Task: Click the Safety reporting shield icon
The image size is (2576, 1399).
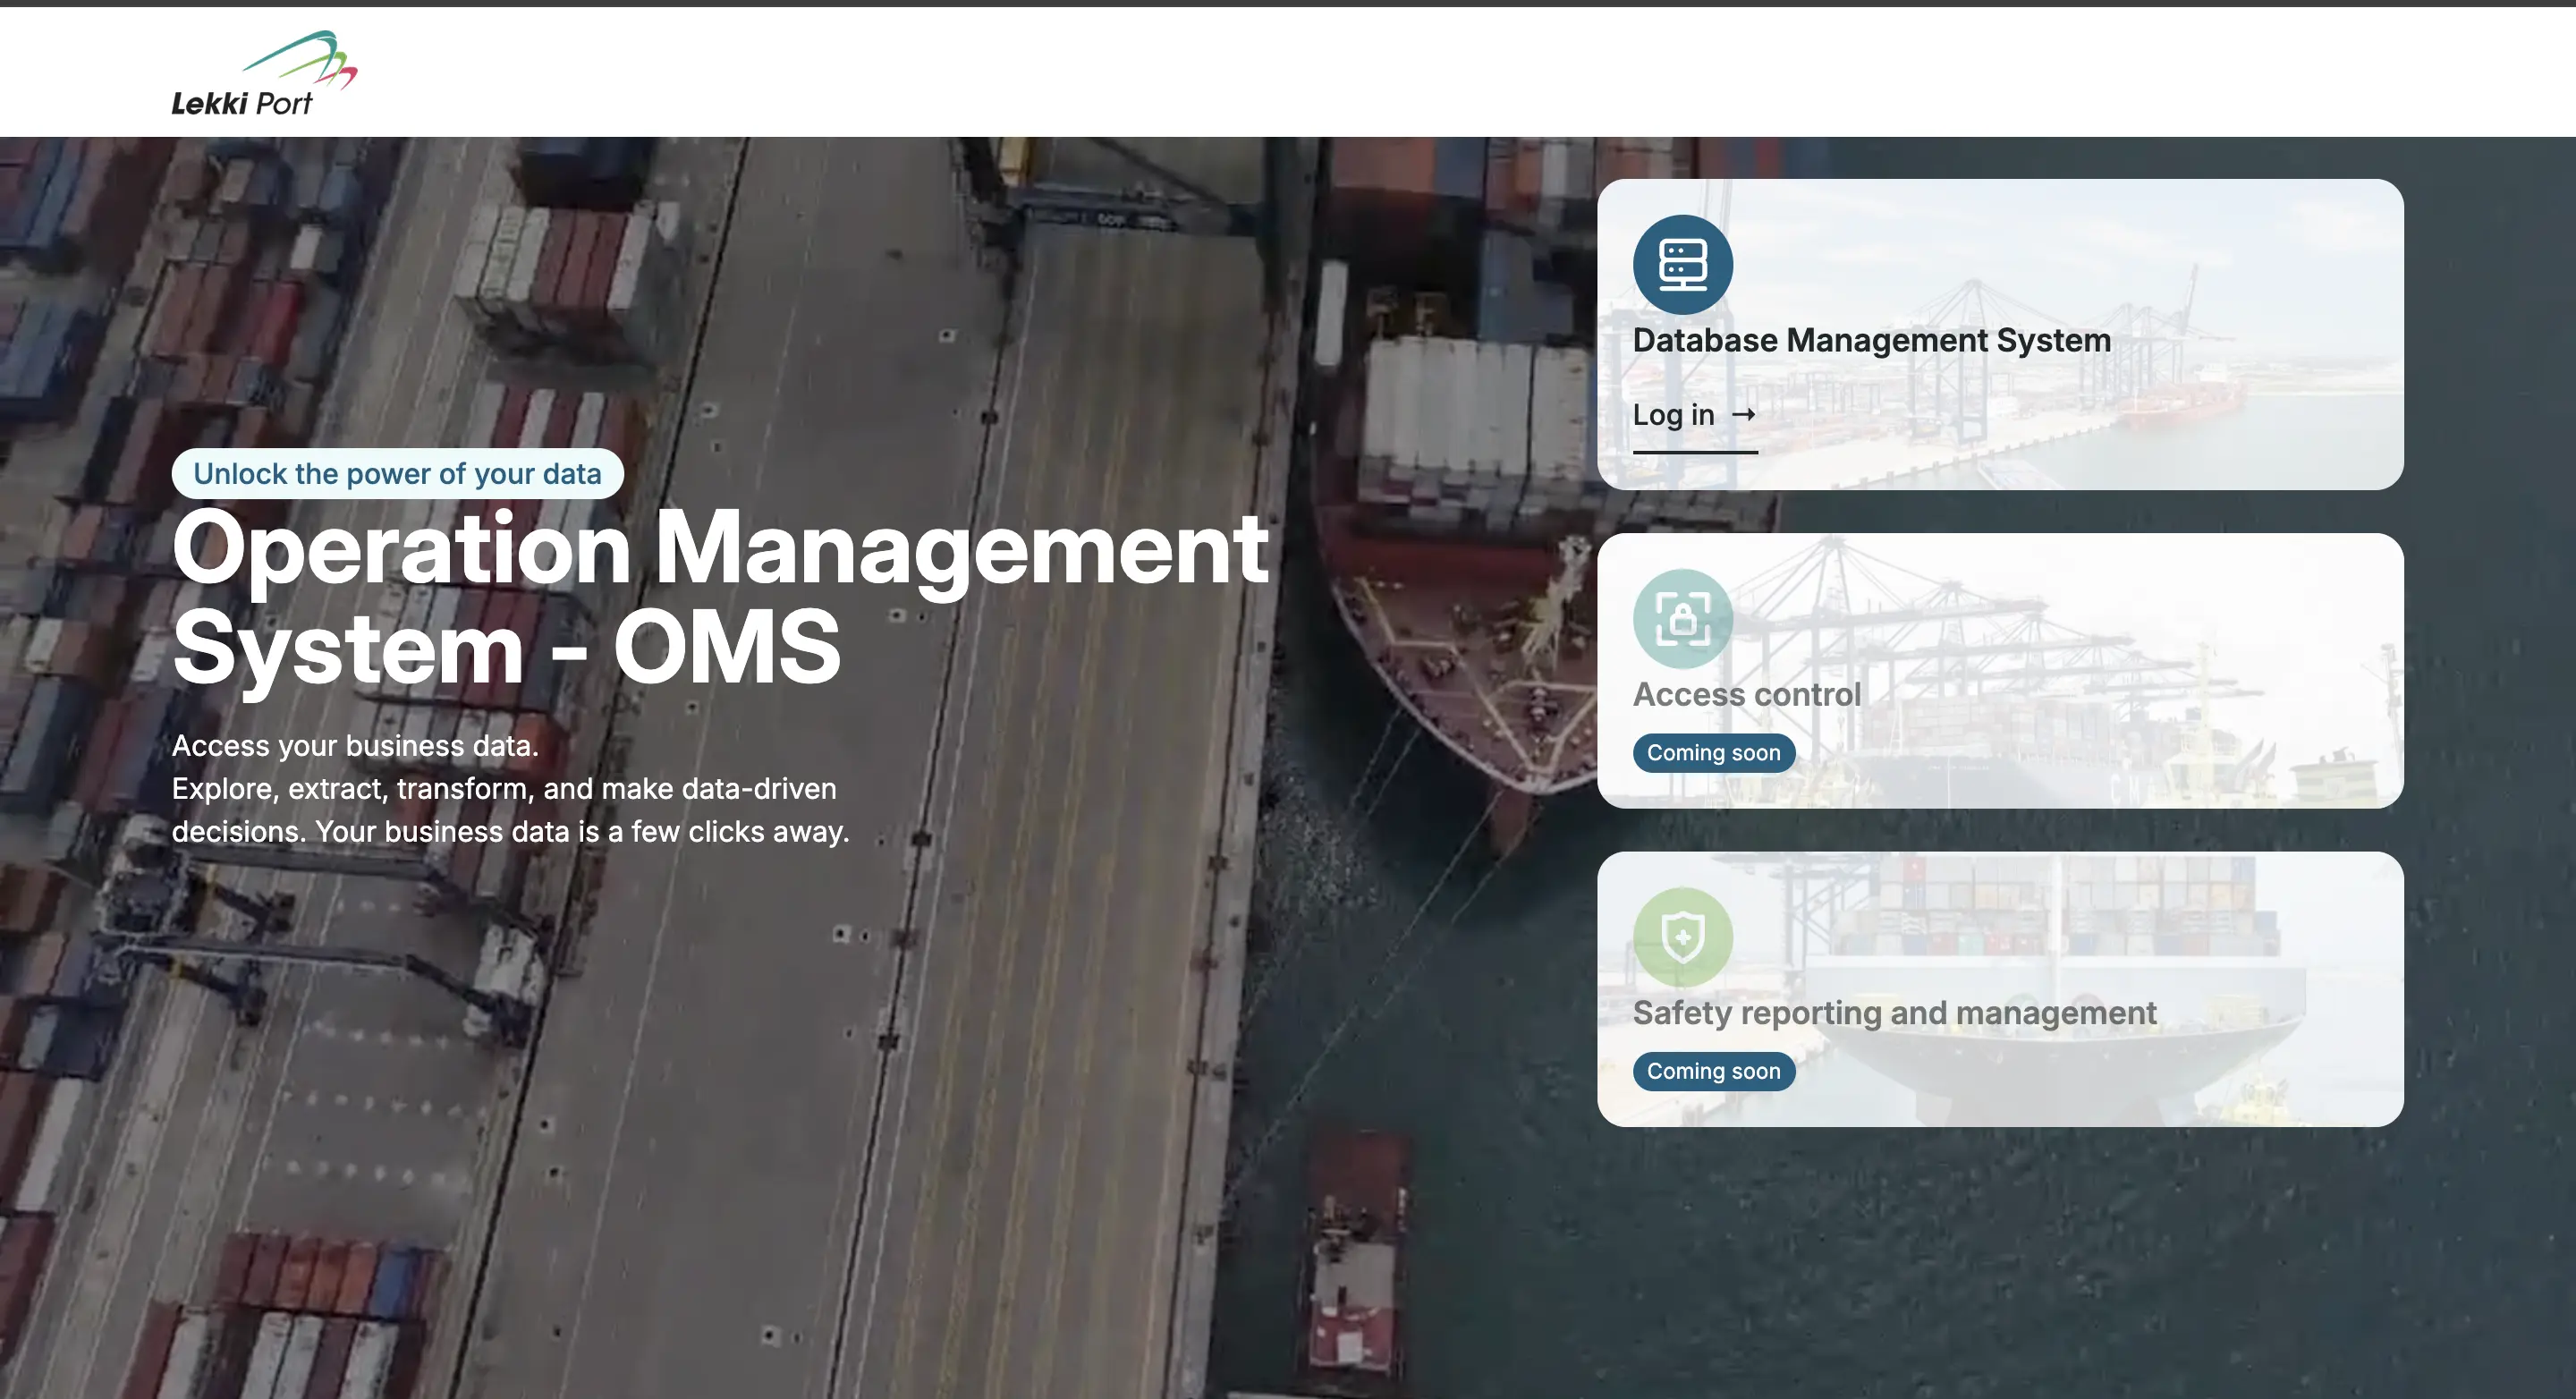Action: click(1683, 937)
